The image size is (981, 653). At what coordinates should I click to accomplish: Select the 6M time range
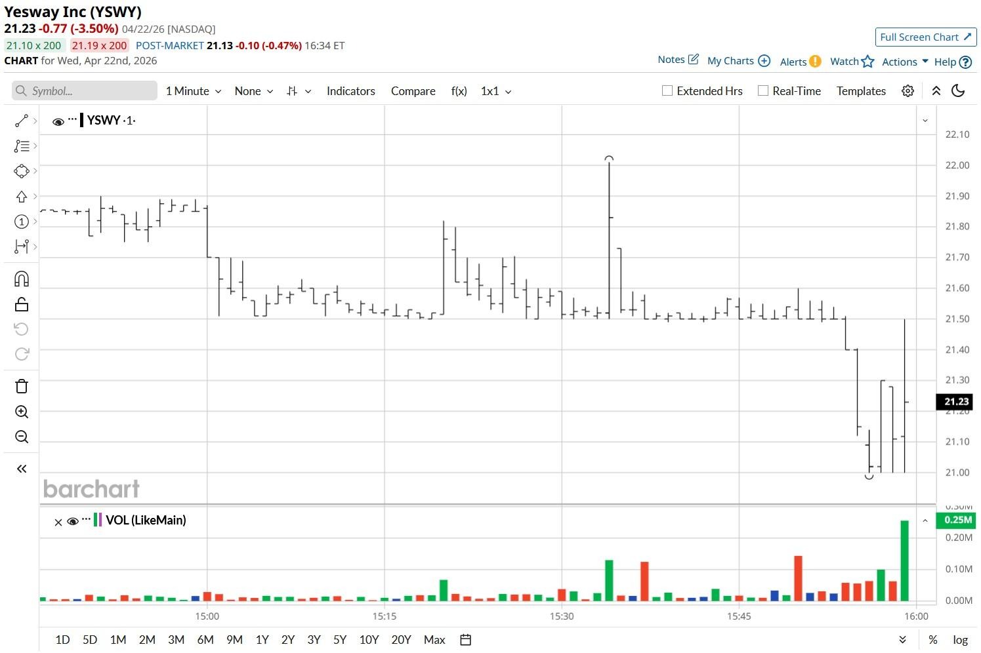tap(205, 640)
